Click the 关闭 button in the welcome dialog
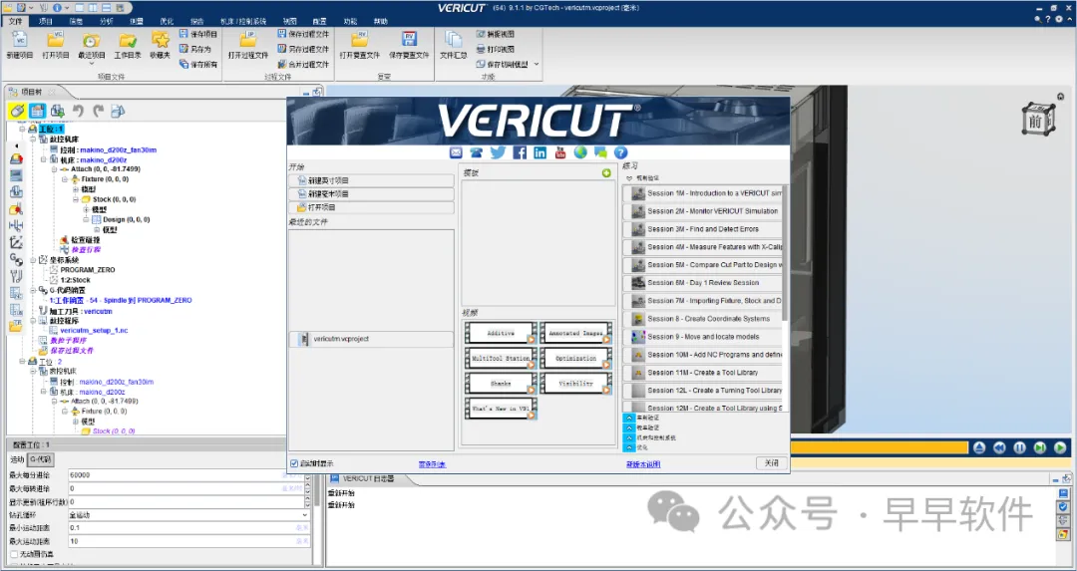This screenshot has width=1077, height=571. click(771, 463)
